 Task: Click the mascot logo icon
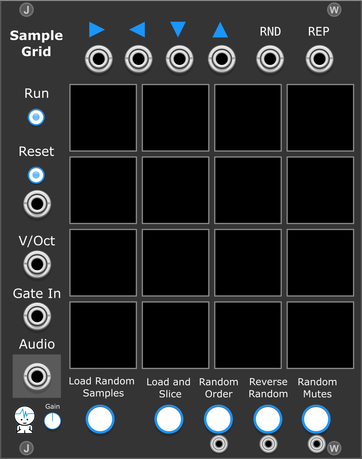click(25, 420)
